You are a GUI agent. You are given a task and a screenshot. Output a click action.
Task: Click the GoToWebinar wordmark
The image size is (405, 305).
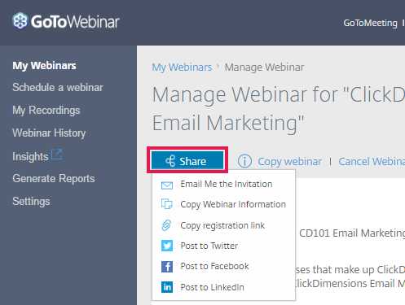[x=75, y=22]
